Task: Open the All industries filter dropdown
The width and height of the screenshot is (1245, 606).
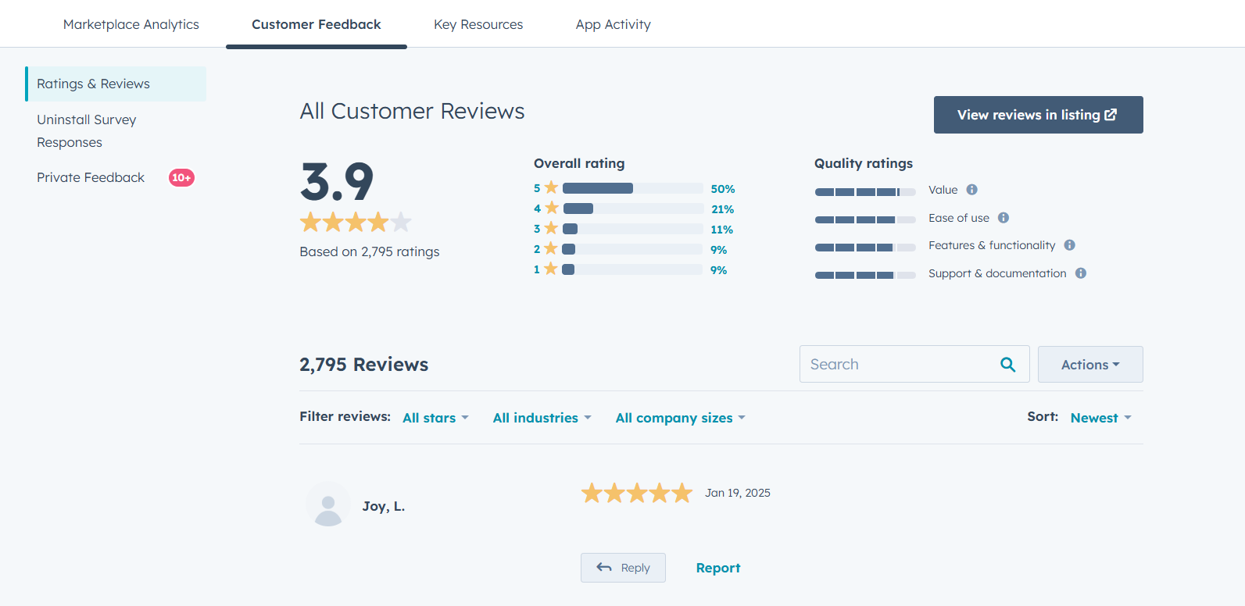Action: pyautogui.click(x=542, y=418)
